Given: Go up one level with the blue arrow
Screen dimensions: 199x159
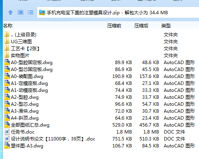Looking at the screenshot, I should pyautogui.click(x=10, y=12).
